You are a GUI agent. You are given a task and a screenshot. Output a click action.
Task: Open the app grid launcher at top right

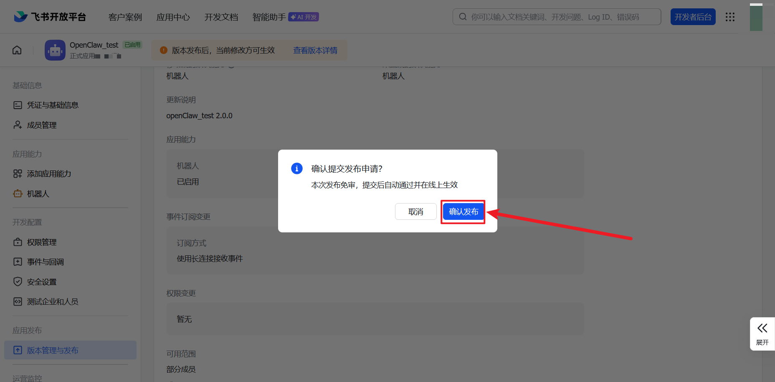730,17
